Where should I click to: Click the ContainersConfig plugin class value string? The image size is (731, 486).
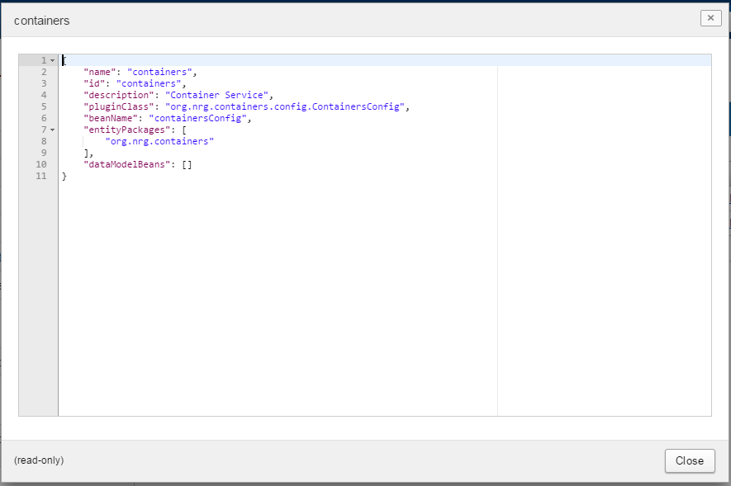(285, 106)
